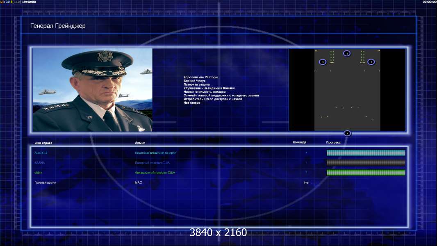The width and height of the screenshot is (437, 246).
Task: Click army 'МАО' in Грозная армия row
Action: pyautogui.click(x=139, y=182)
